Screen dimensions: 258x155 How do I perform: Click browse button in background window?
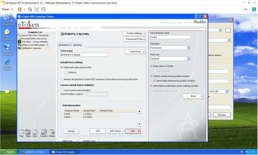[x=228, y=30]
